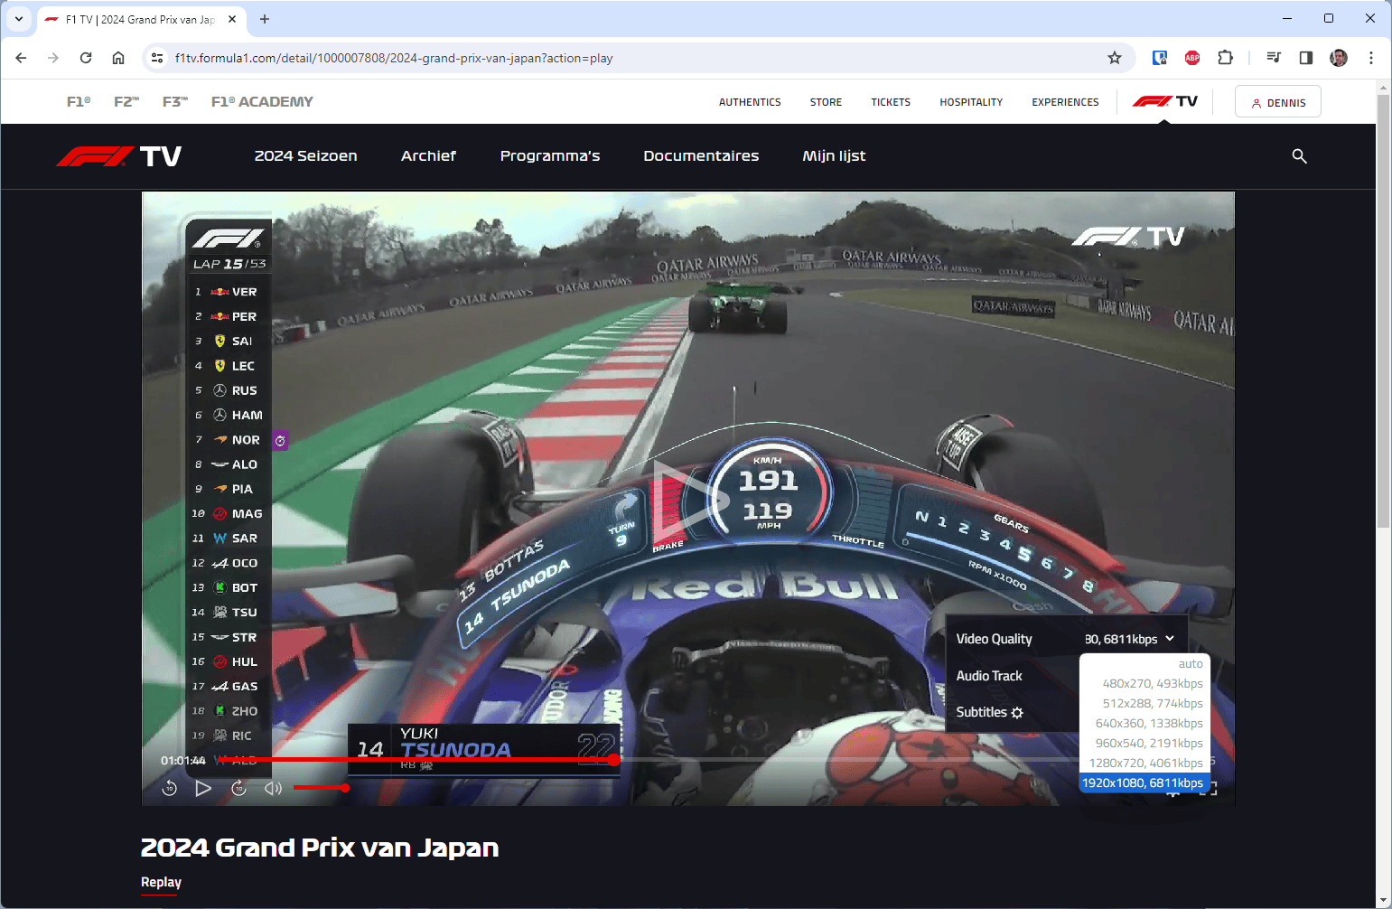Open the Bitwarden password manager extension
Screen dimensions: 1392x909
point(1160,58)
